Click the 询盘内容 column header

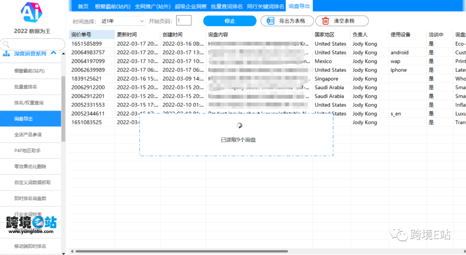tap(259, 35)
